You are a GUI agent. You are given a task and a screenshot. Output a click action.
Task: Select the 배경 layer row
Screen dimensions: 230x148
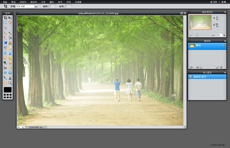207,46
